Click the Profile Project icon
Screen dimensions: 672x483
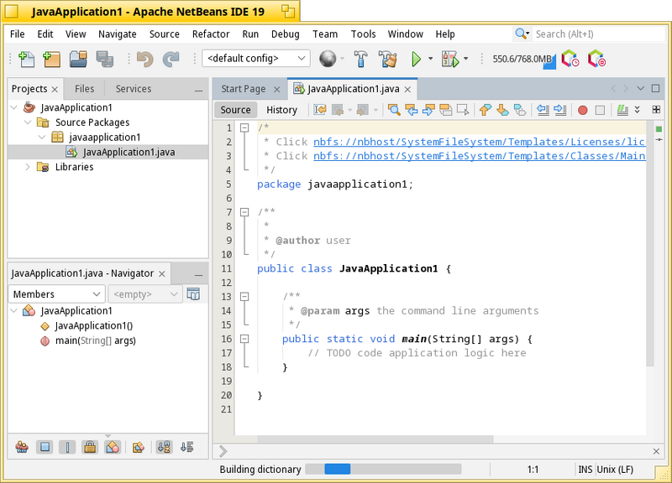pyautogui.click(x=571, y=59)
